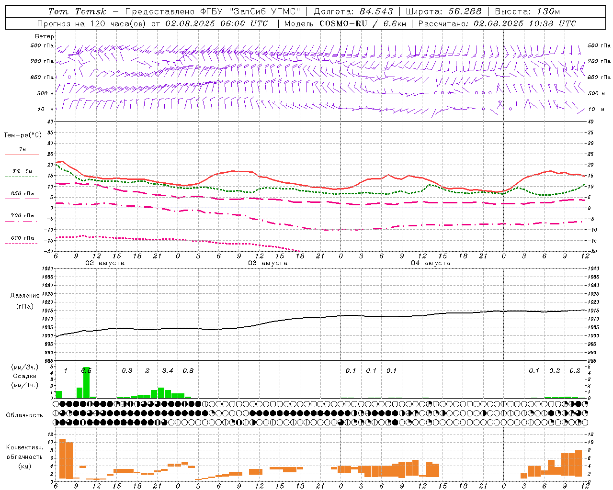Click the 'Рассчитано: 02.08.2025 10:38 UTC' timestamp

point(497,23)
